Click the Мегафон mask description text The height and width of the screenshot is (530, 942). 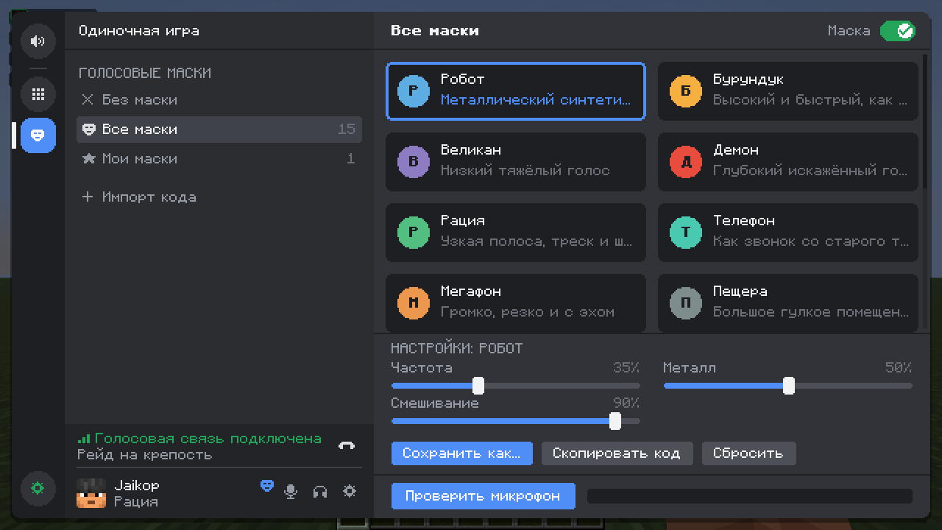[x=528, y=312]
